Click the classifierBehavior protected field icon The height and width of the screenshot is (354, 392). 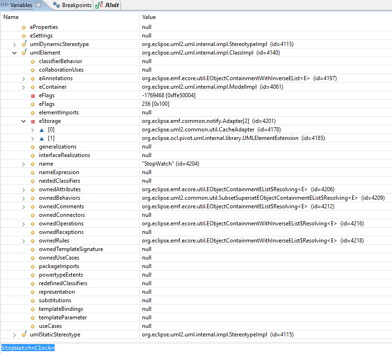click(x=33, y=62)
